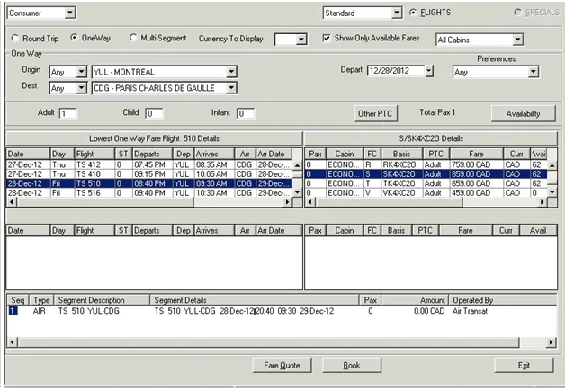Select the Round Trip radio button
The width and height of the screenshot is (565, 390).
15,38
